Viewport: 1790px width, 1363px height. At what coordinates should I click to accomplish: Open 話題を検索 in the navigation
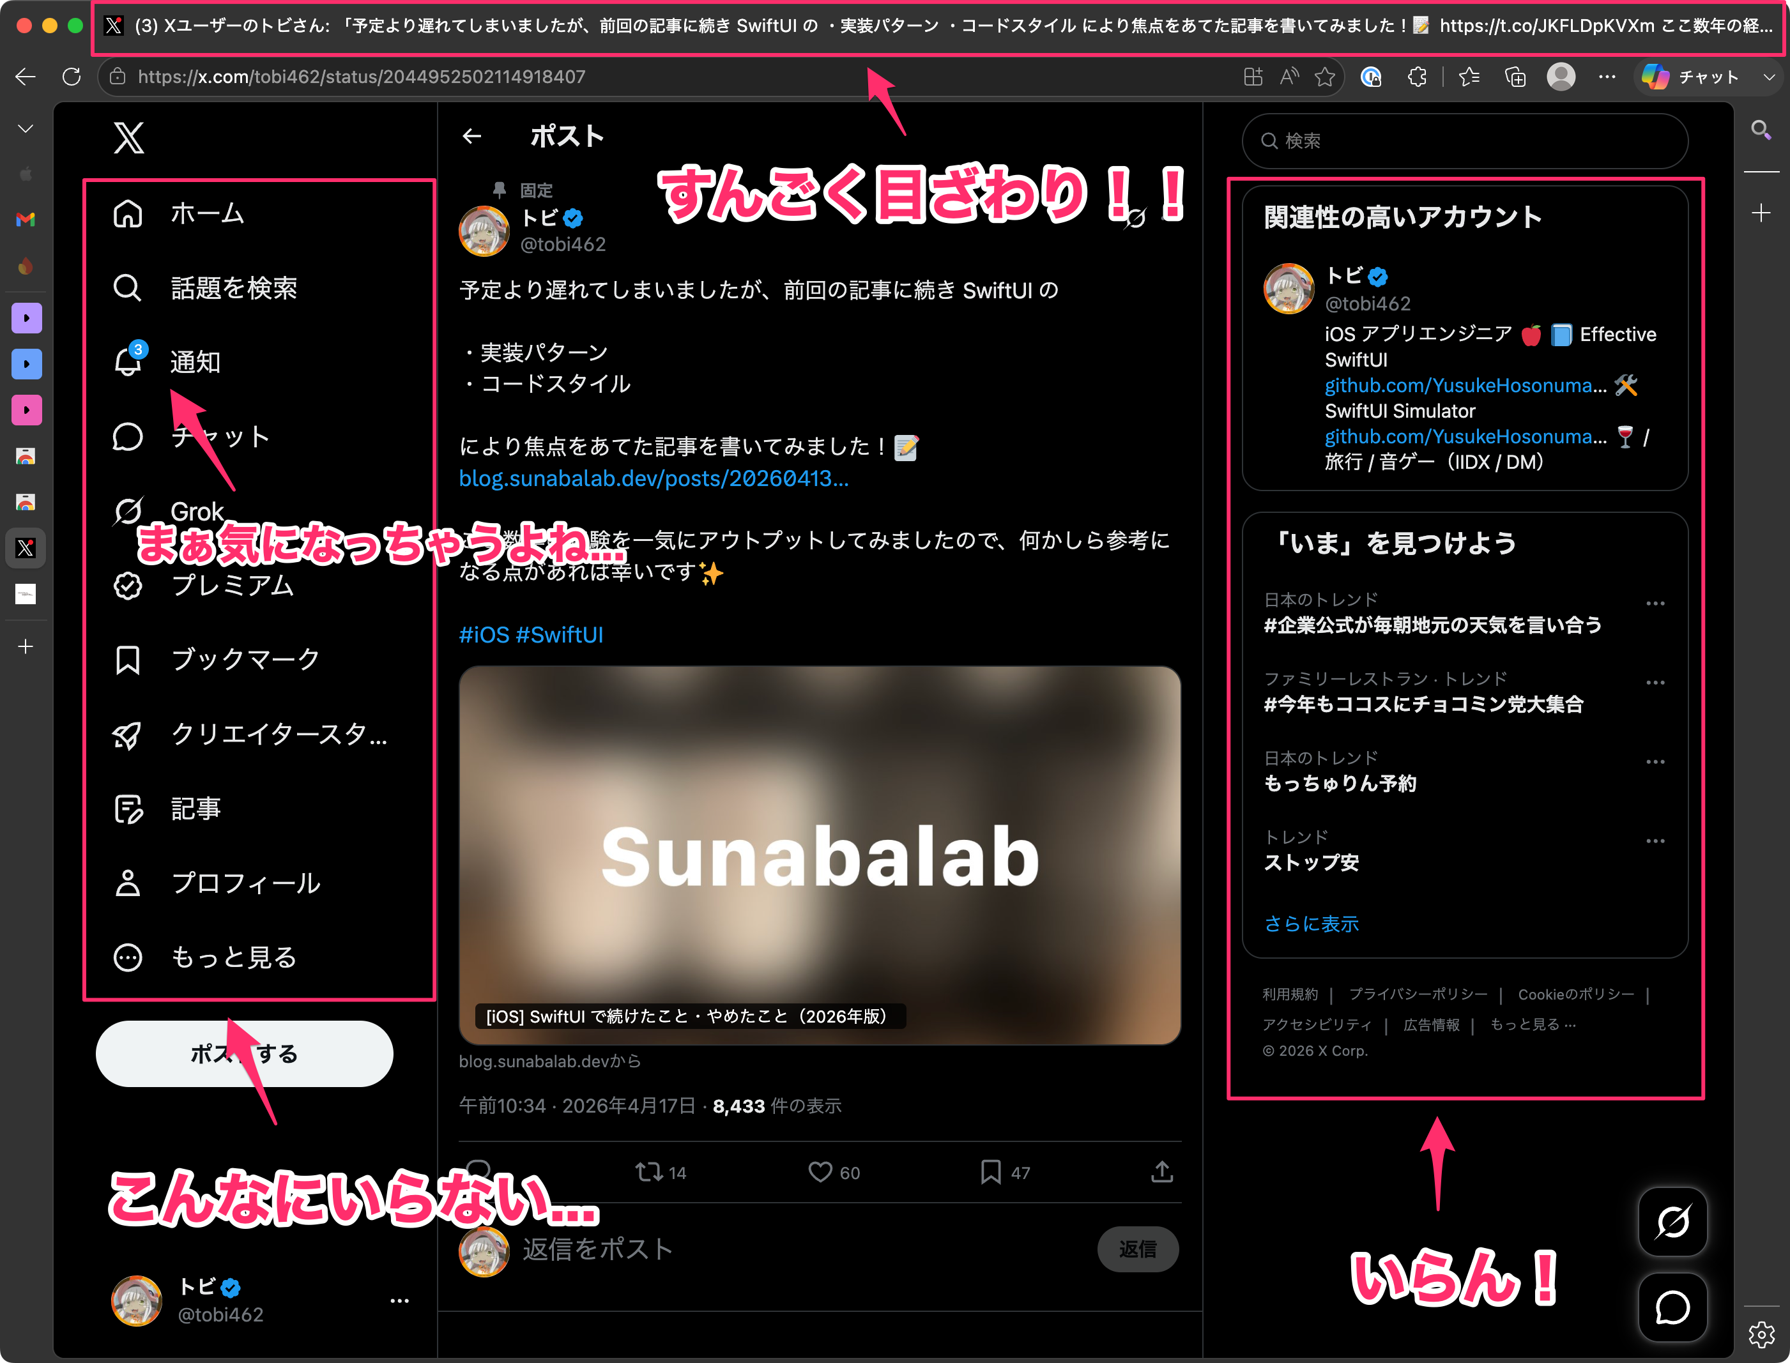205,288
